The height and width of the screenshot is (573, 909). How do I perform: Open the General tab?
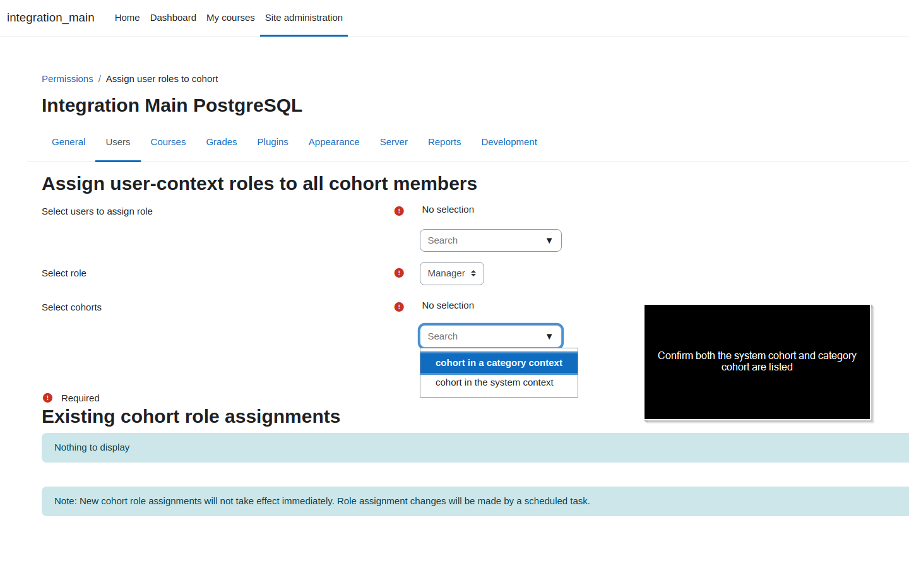click(x=69, y=142)
